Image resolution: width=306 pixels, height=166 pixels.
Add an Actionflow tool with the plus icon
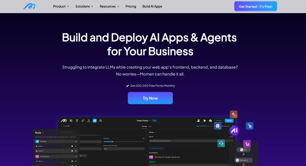pos(76,141)
